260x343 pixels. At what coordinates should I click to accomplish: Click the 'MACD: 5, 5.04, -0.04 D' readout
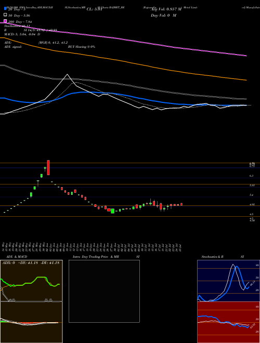point(22,34)
